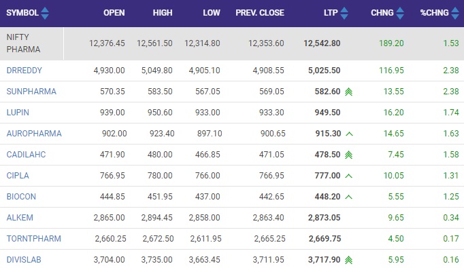Click the LOW column header

[212, 13]
